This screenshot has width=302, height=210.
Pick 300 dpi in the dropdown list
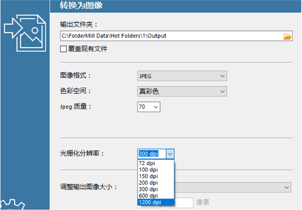point(156,189)
